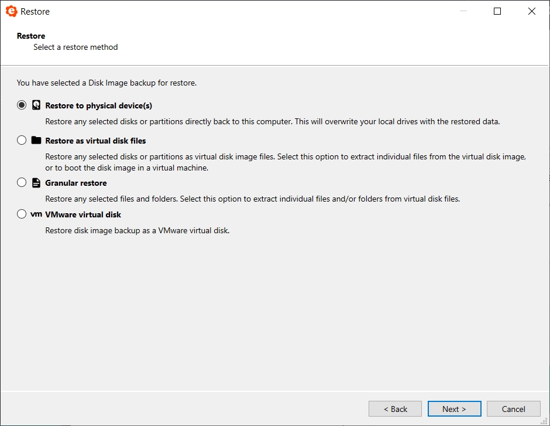
Task: Click the Restore to physical device(s) label
Action: 98,105
